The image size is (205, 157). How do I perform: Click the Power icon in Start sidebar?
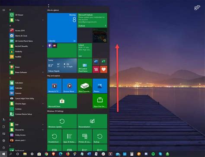[4, 147]
